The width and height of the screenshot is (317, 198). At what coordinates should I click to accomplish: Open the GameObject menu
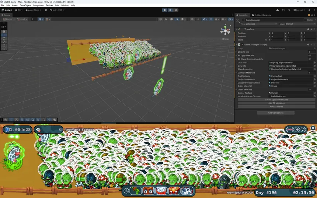tap(25, 6)
